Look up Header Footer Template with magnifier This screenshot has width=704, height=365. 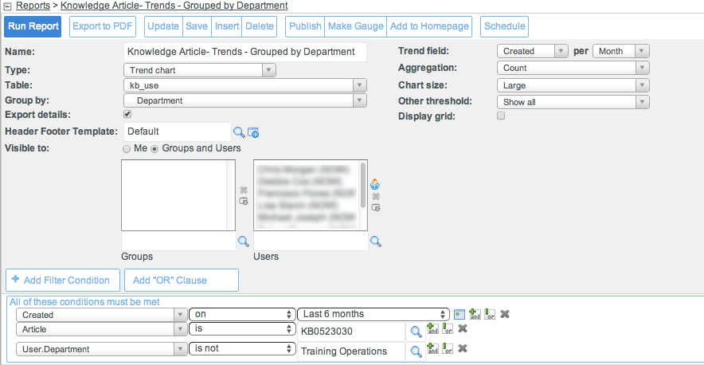coord(239,131)
